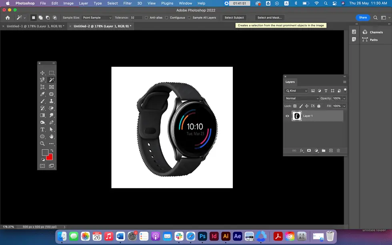Open the Normal blend mode dropdown
This screenshot has width=392, height=245.
[x=301, y=98]
